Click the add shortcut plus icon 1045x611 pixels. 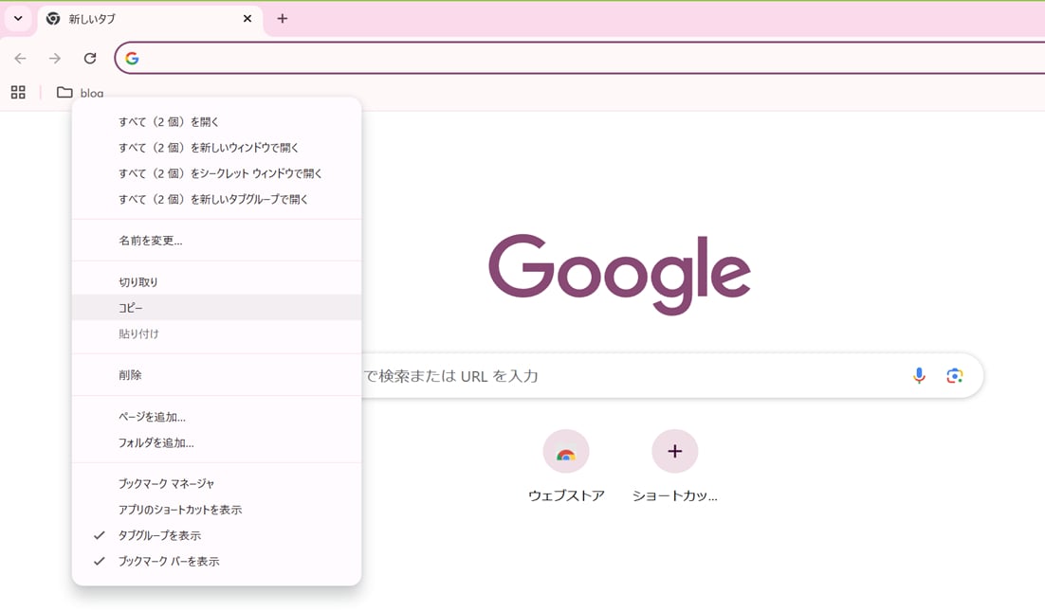tap(674, 453)
